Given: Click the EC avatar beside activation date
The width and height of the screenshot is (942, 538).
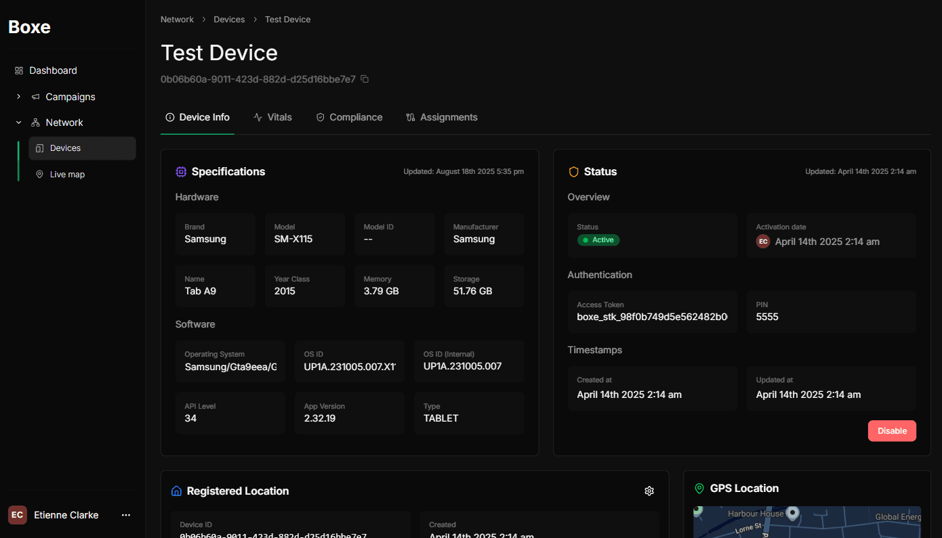Looking at the screenshot, I should 763,242.
